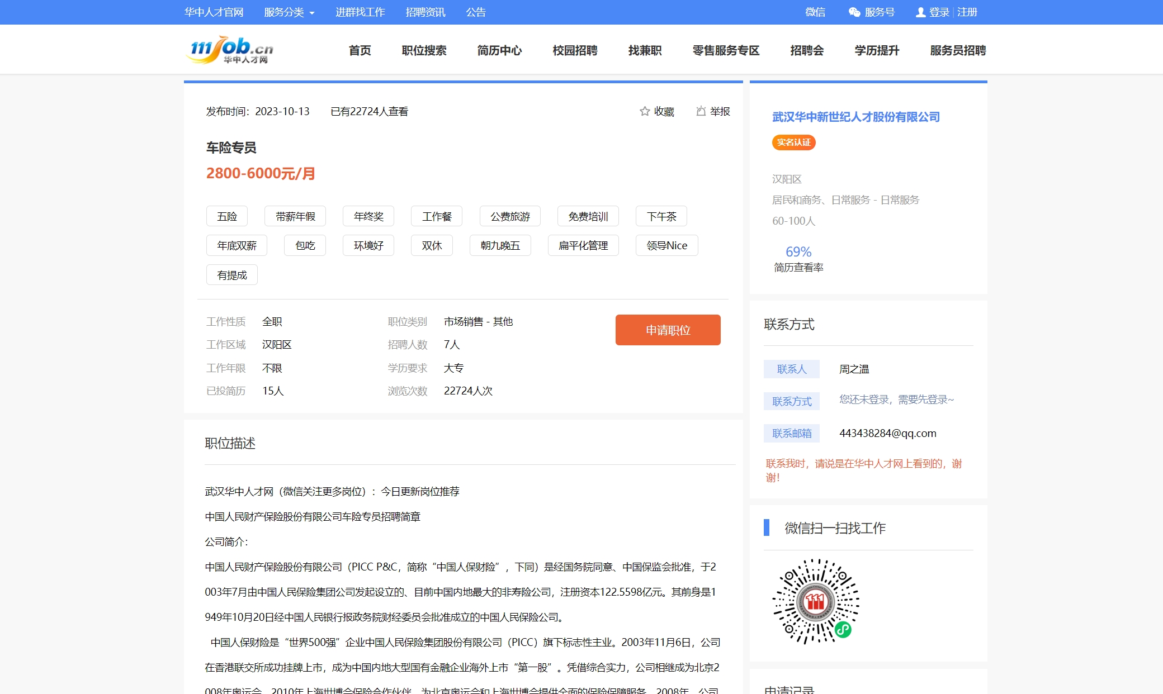Click the 五险 benefit tag

point(227,216)
